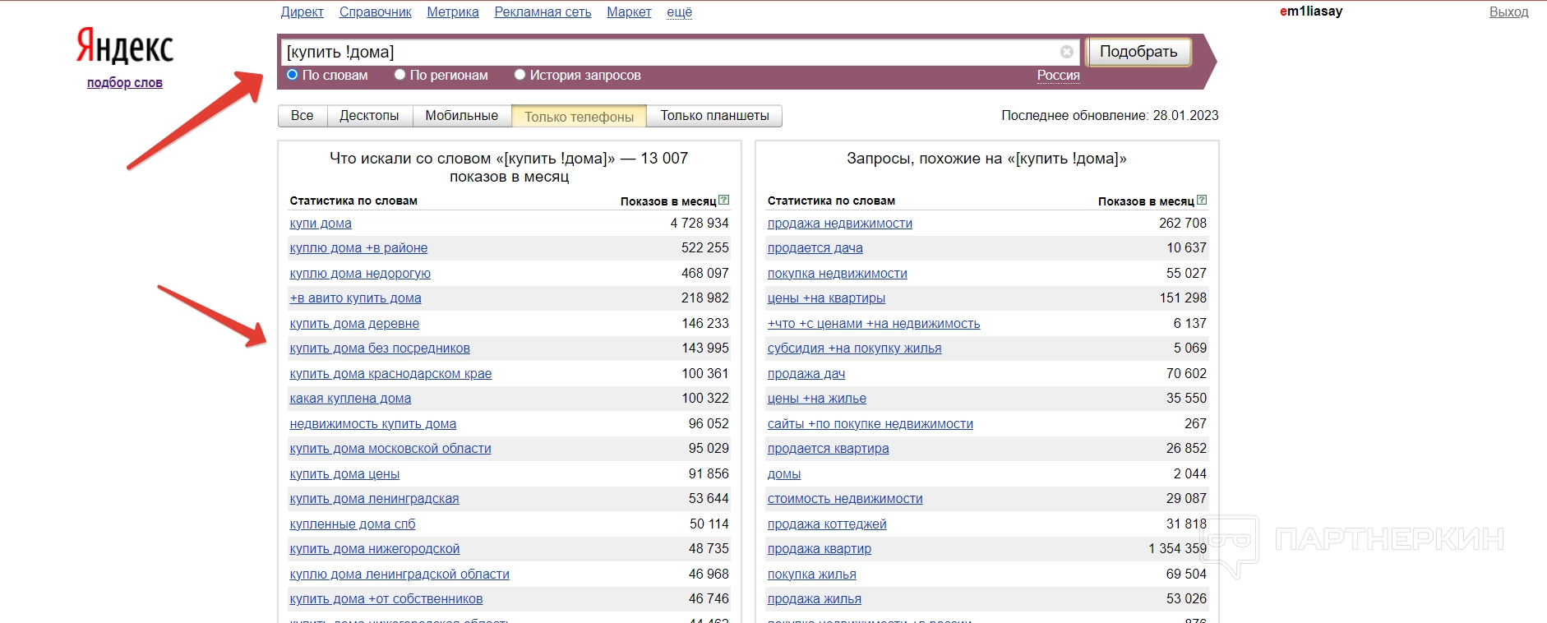This screenshot has width=1547, height=623.
Task: Expand the 'ещё' services menu
Action: pyautogui.click(x=679, y=12)
